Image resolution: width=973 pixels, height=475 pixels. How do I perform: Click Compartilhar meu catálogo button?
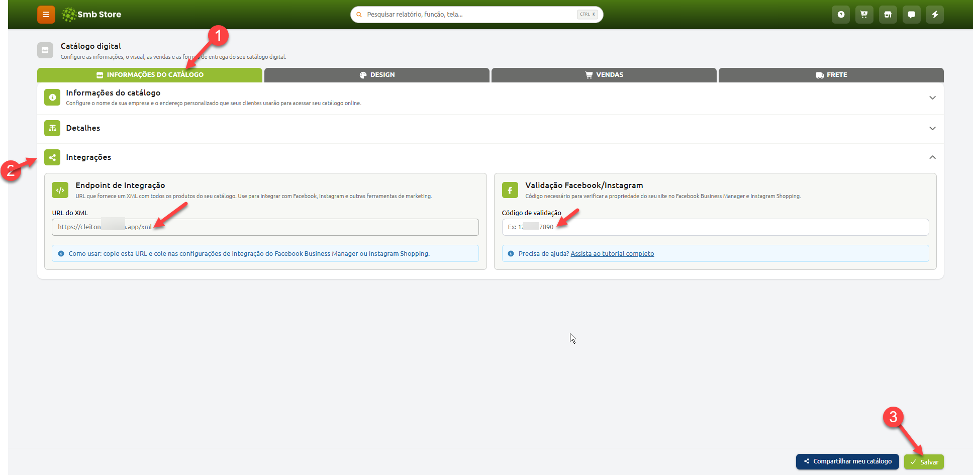[x=847, y=461]
